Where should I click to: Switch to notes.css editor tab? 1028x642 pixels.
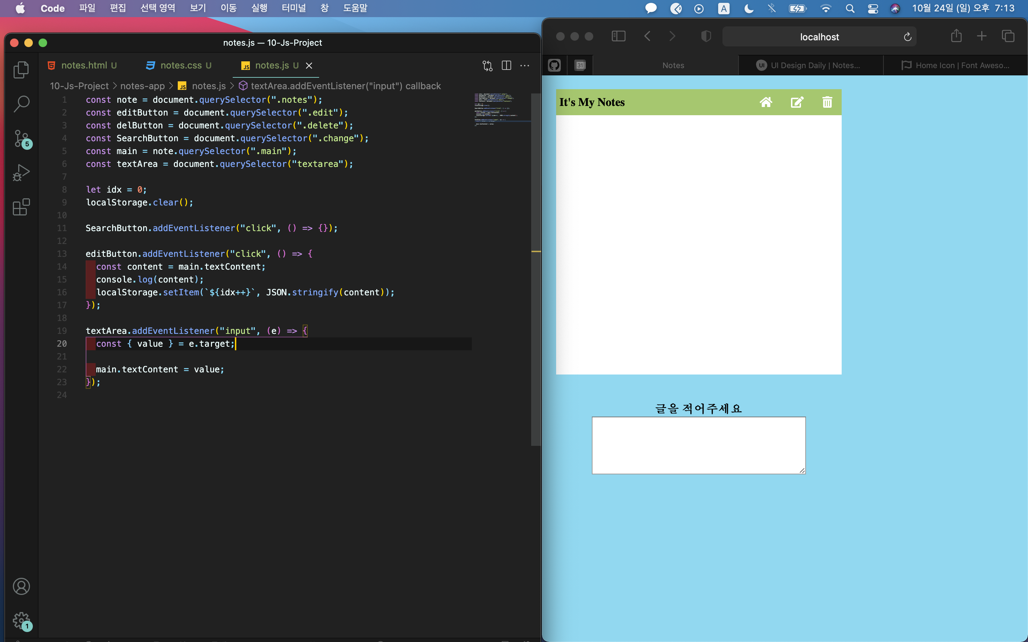181,65
